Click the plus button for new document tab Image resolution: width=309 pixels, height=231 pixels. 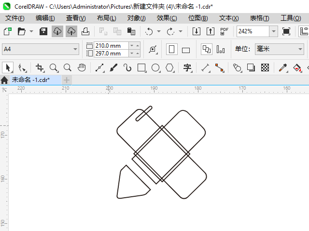click(x=67, y=80)
